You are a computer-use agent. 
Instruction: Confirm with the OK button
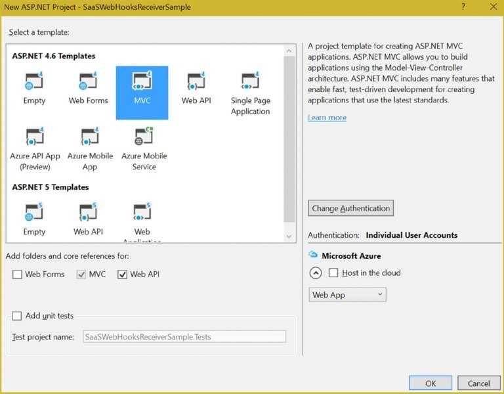coord(430,383)
